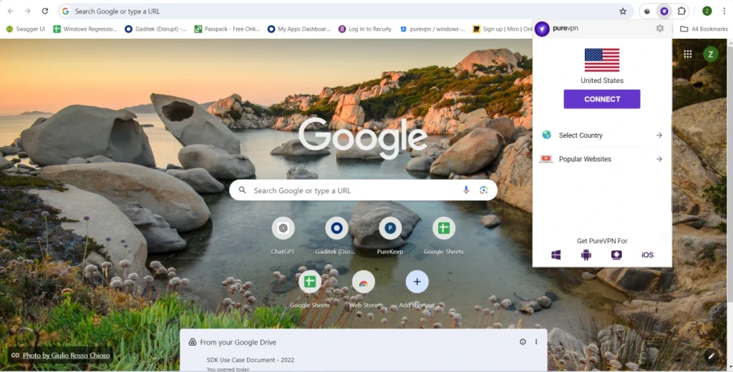This screenshot has width=733, height=372.
Task: Bookmark this tab with the star icon
Action: coord(623,11)
